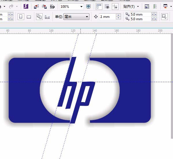Increase nudge offset with up spinner
The width and height of the screenshot is (173, 159).
coord(119,15)
